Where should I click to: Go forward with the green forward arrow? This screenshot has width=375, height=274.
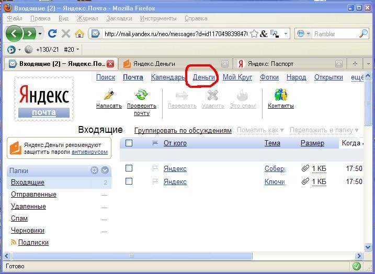[x=30, y=33]
